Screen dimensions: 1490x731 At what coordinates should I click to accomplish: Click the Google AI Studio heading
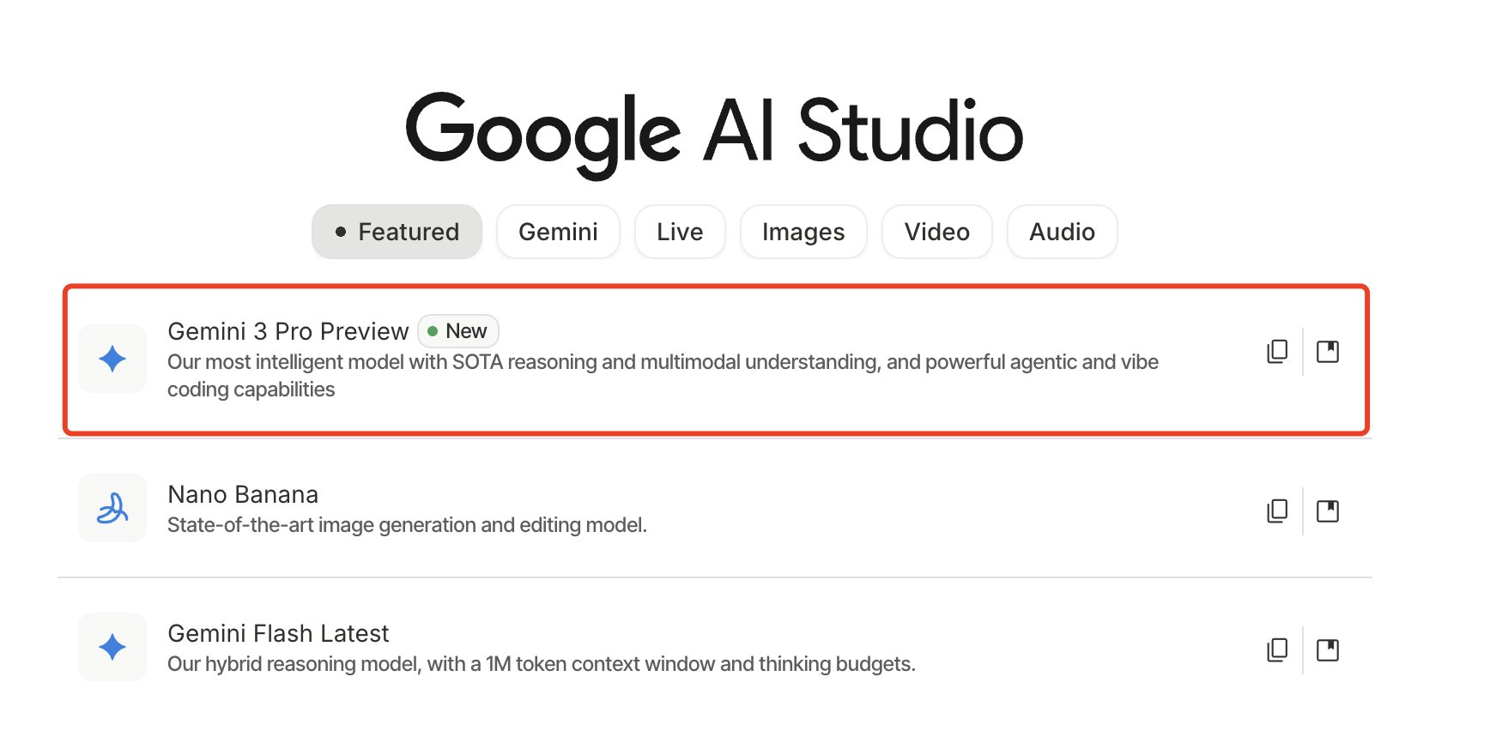[x=714, y=131]
